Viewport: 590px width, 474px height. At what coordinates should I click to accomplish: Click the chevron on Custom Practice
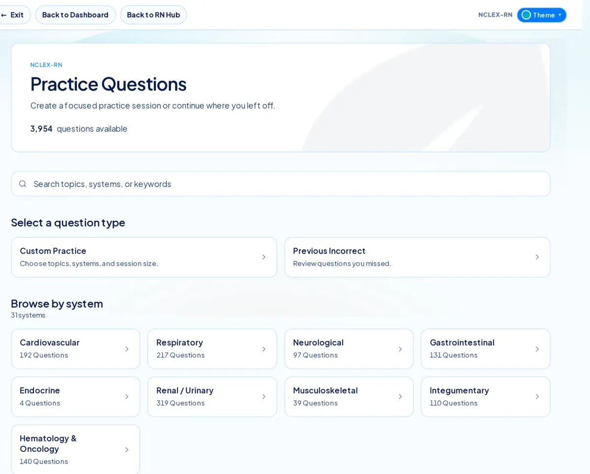click(x=264, y=257)
